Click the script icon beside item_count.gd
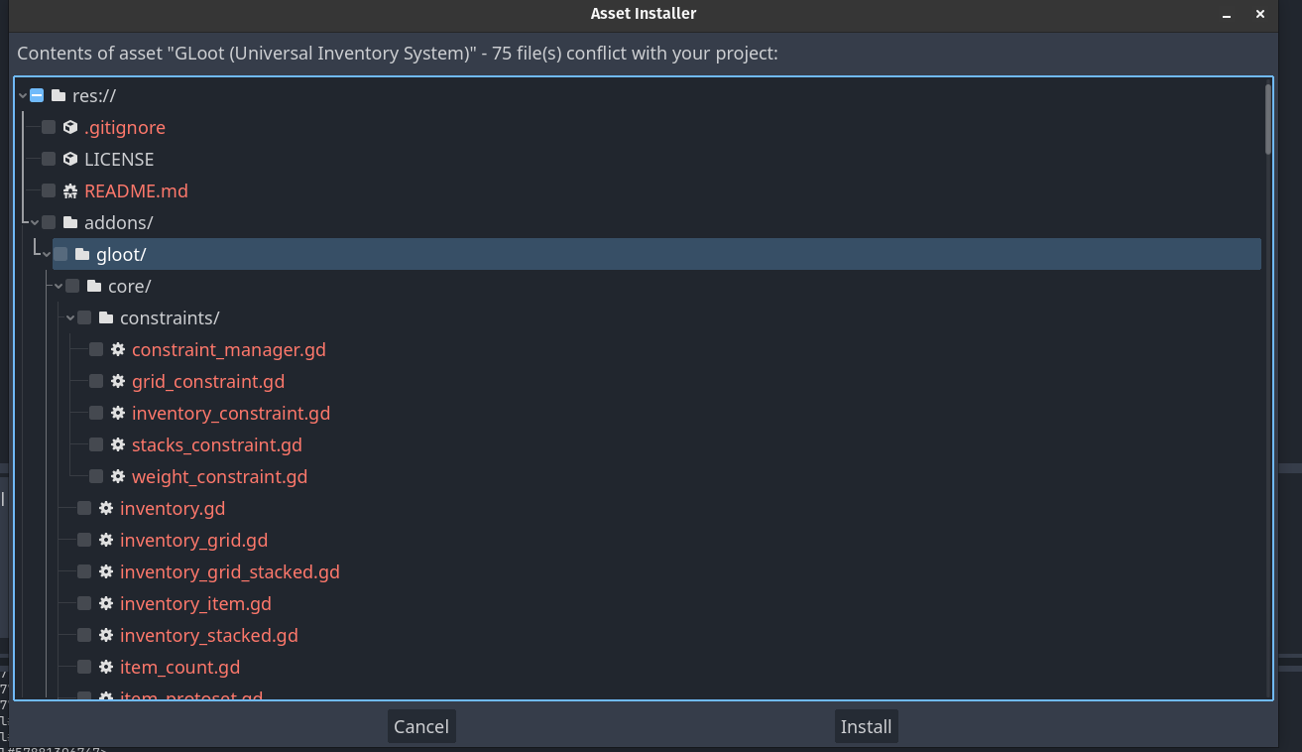 click(105, 667)
